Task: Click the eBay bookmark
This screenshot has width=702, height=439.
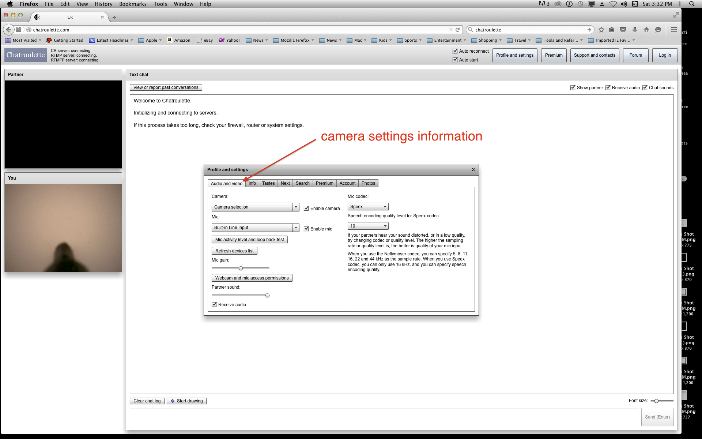Action: 205,40
